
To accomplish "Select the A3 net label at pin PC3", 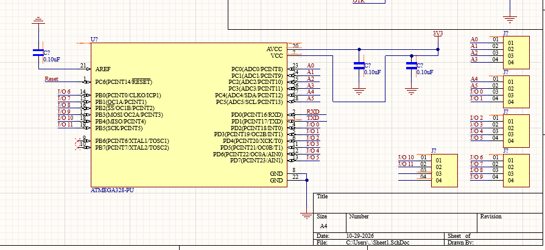I will coord(311,85).
